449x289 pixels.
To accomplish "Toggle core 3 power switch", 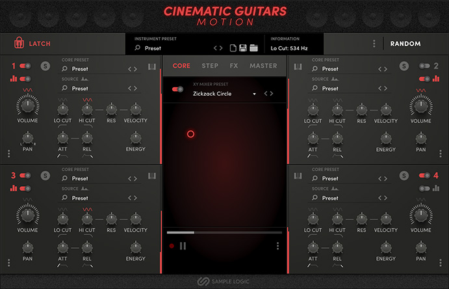I will [x=25, y=176].
